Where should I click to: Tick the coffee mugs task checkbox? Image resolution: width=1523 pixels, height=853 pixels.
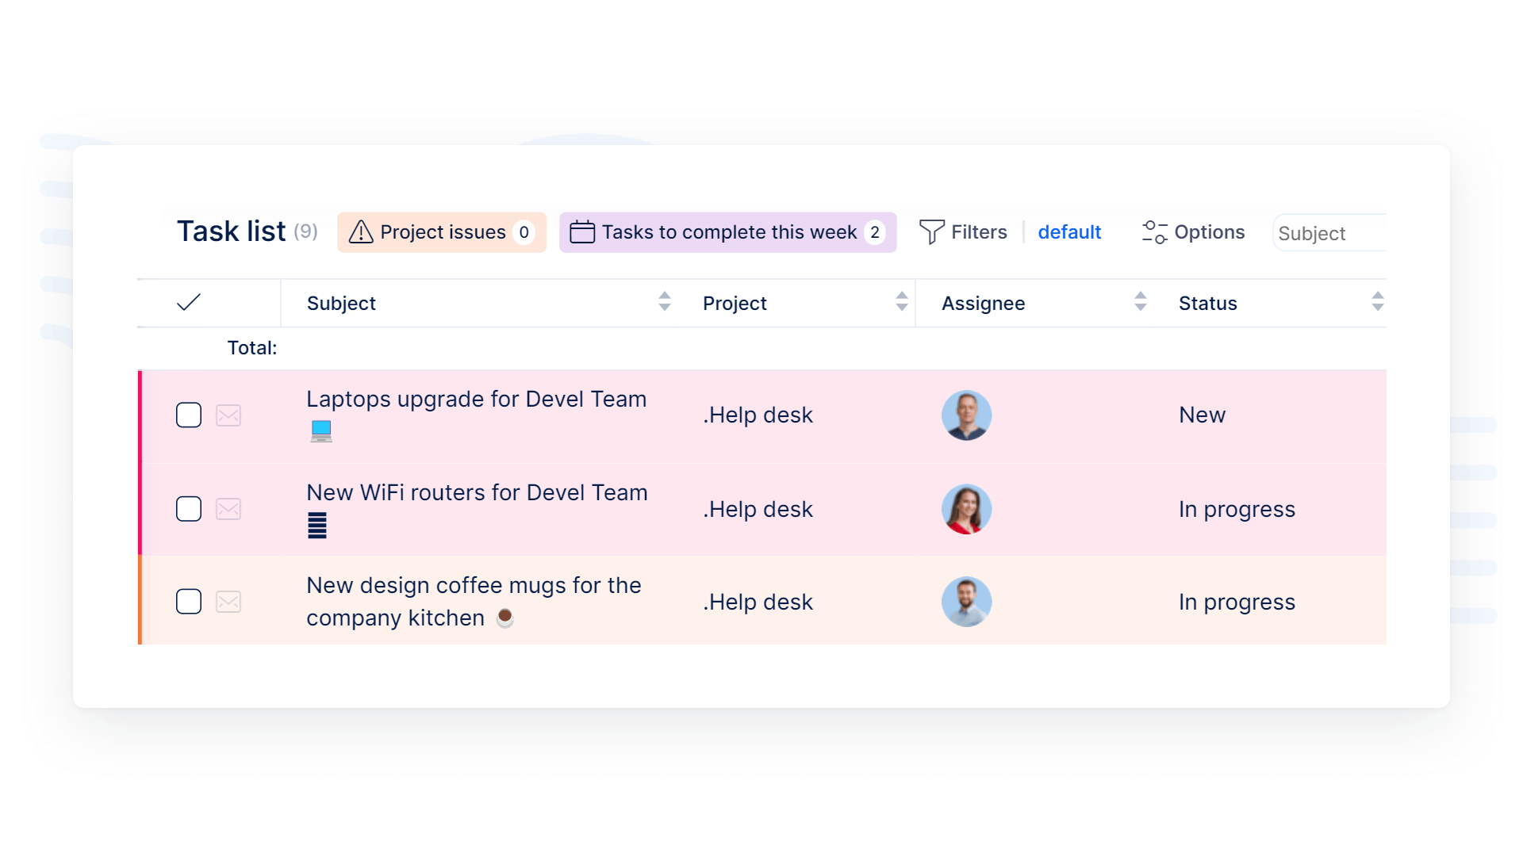click(x=189, y=602)
